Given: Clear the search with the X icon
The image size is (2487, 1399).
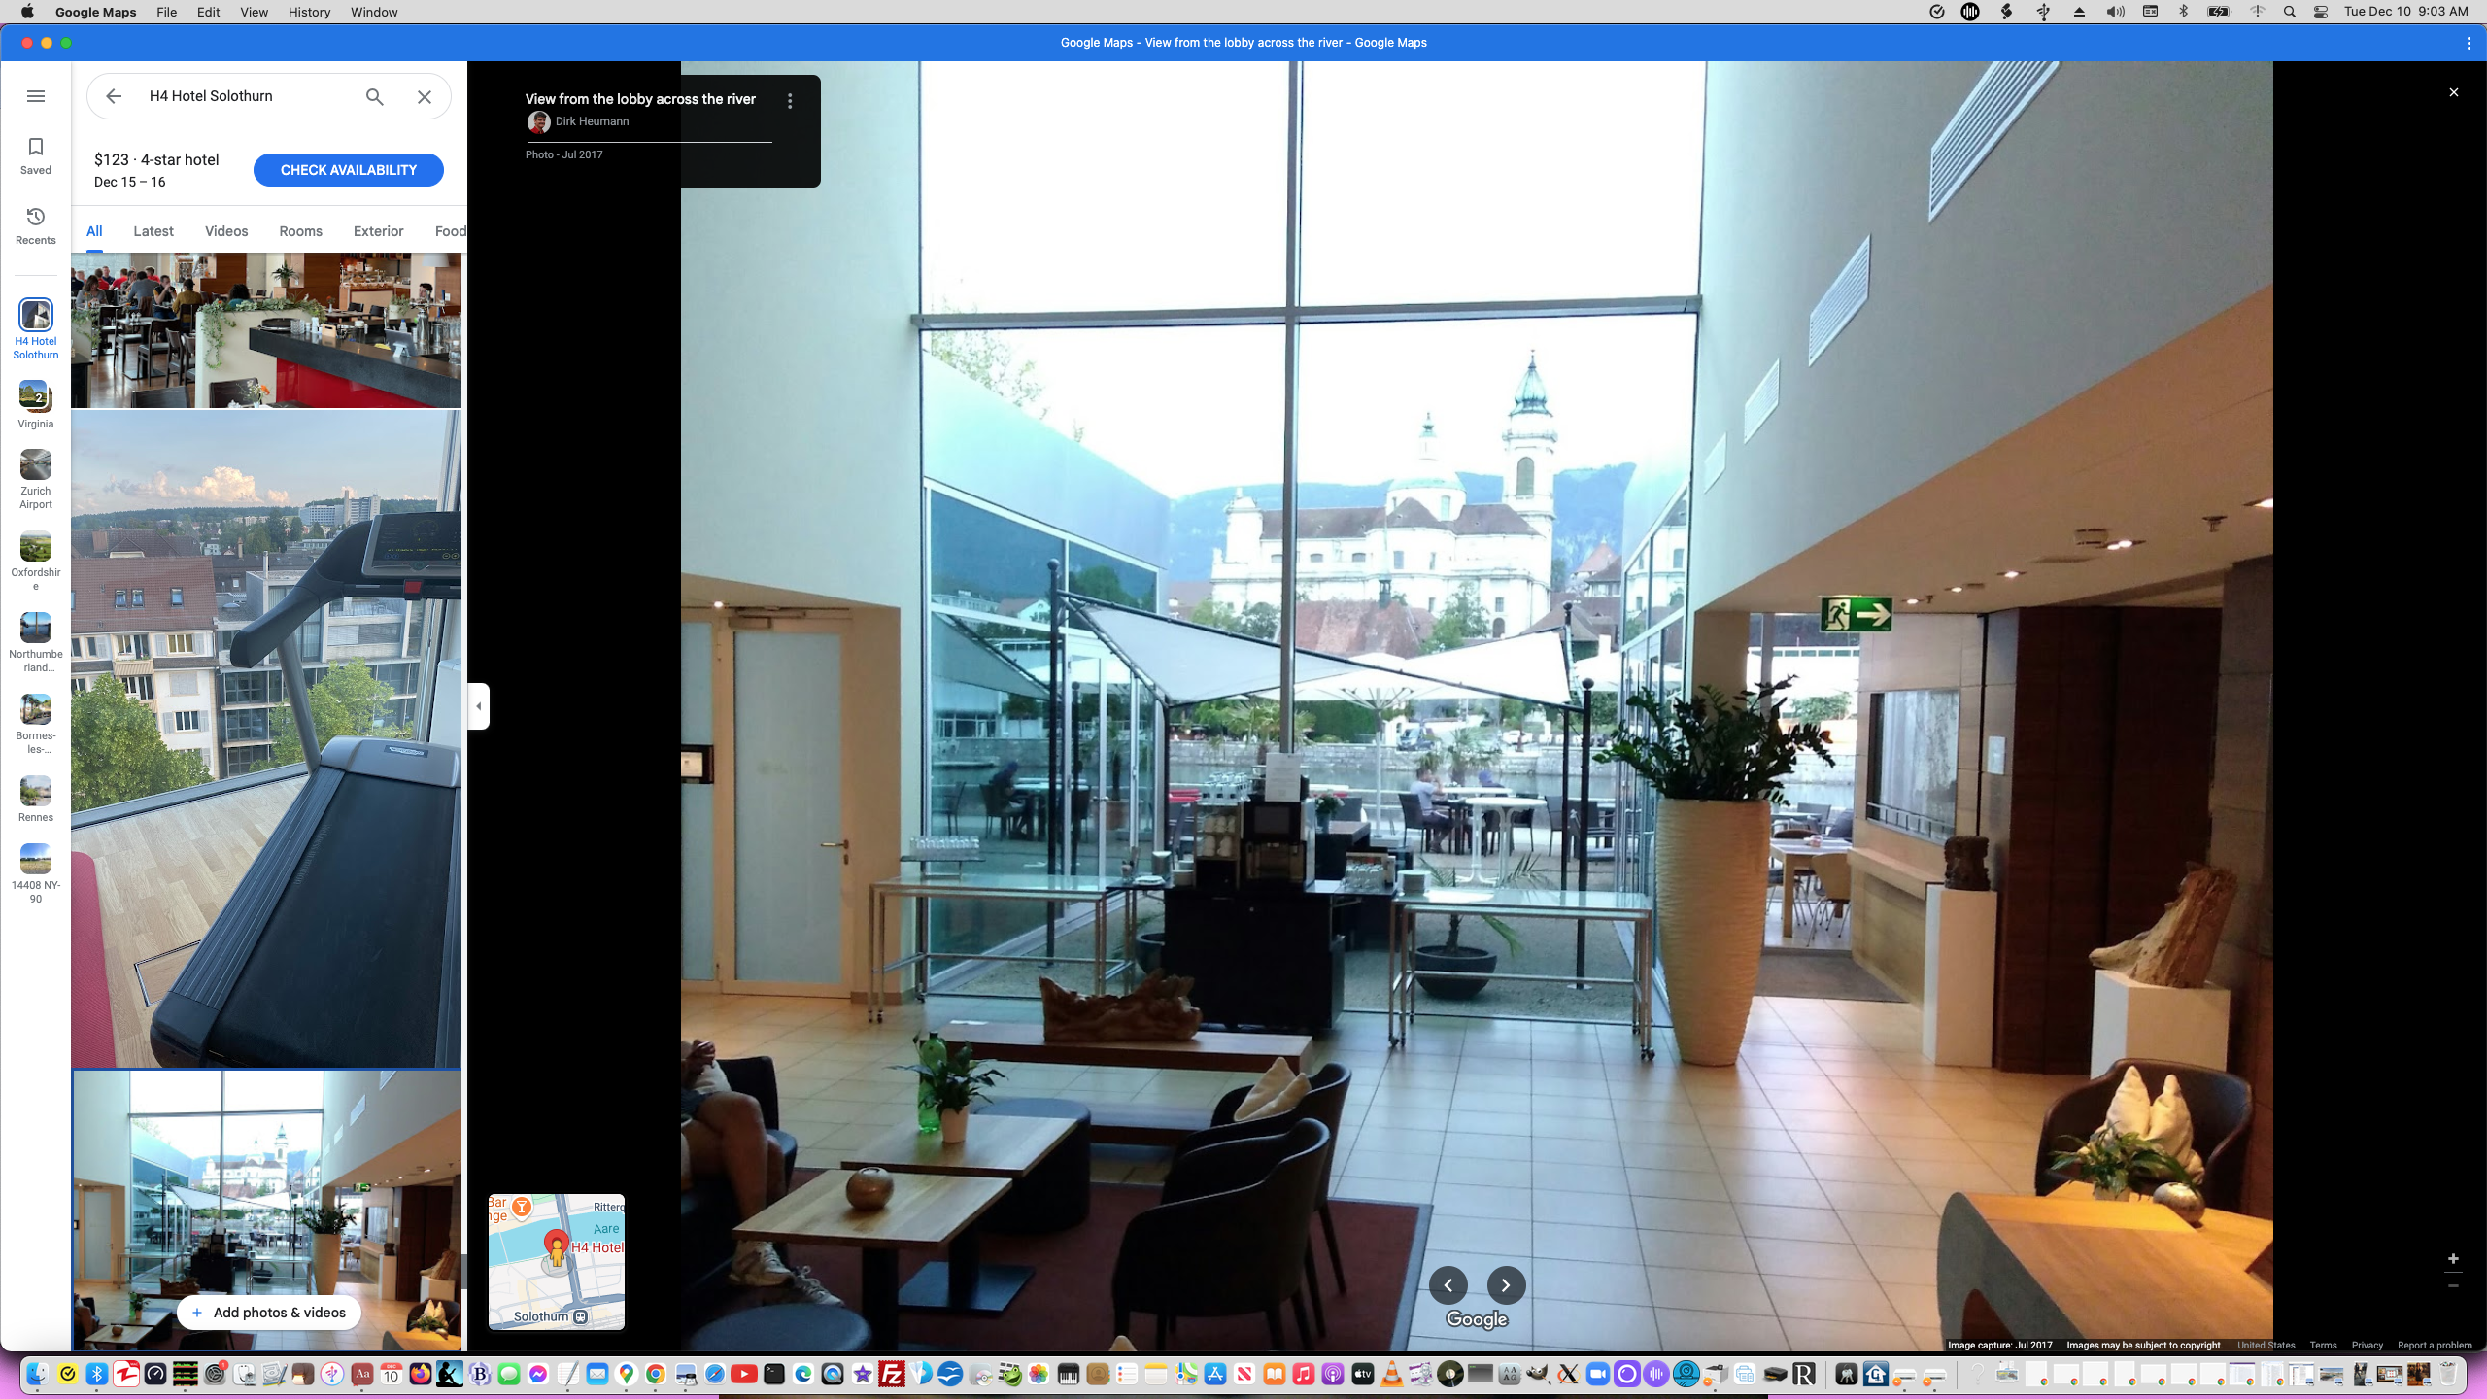Looking at the screenshot, I should tap(424, 96).
